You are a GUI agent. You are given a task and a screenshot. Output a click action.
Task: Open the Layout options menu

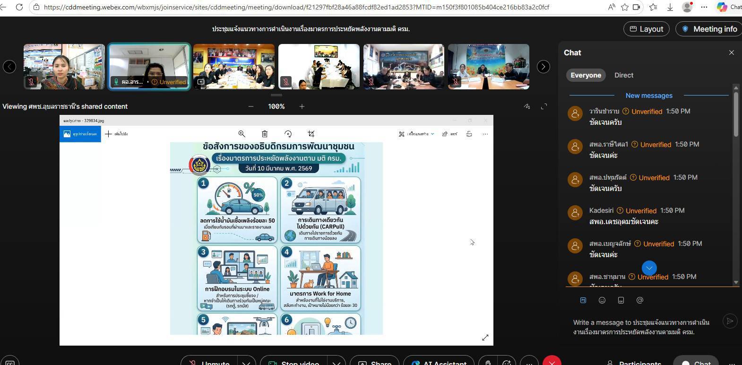pos(646,29)
